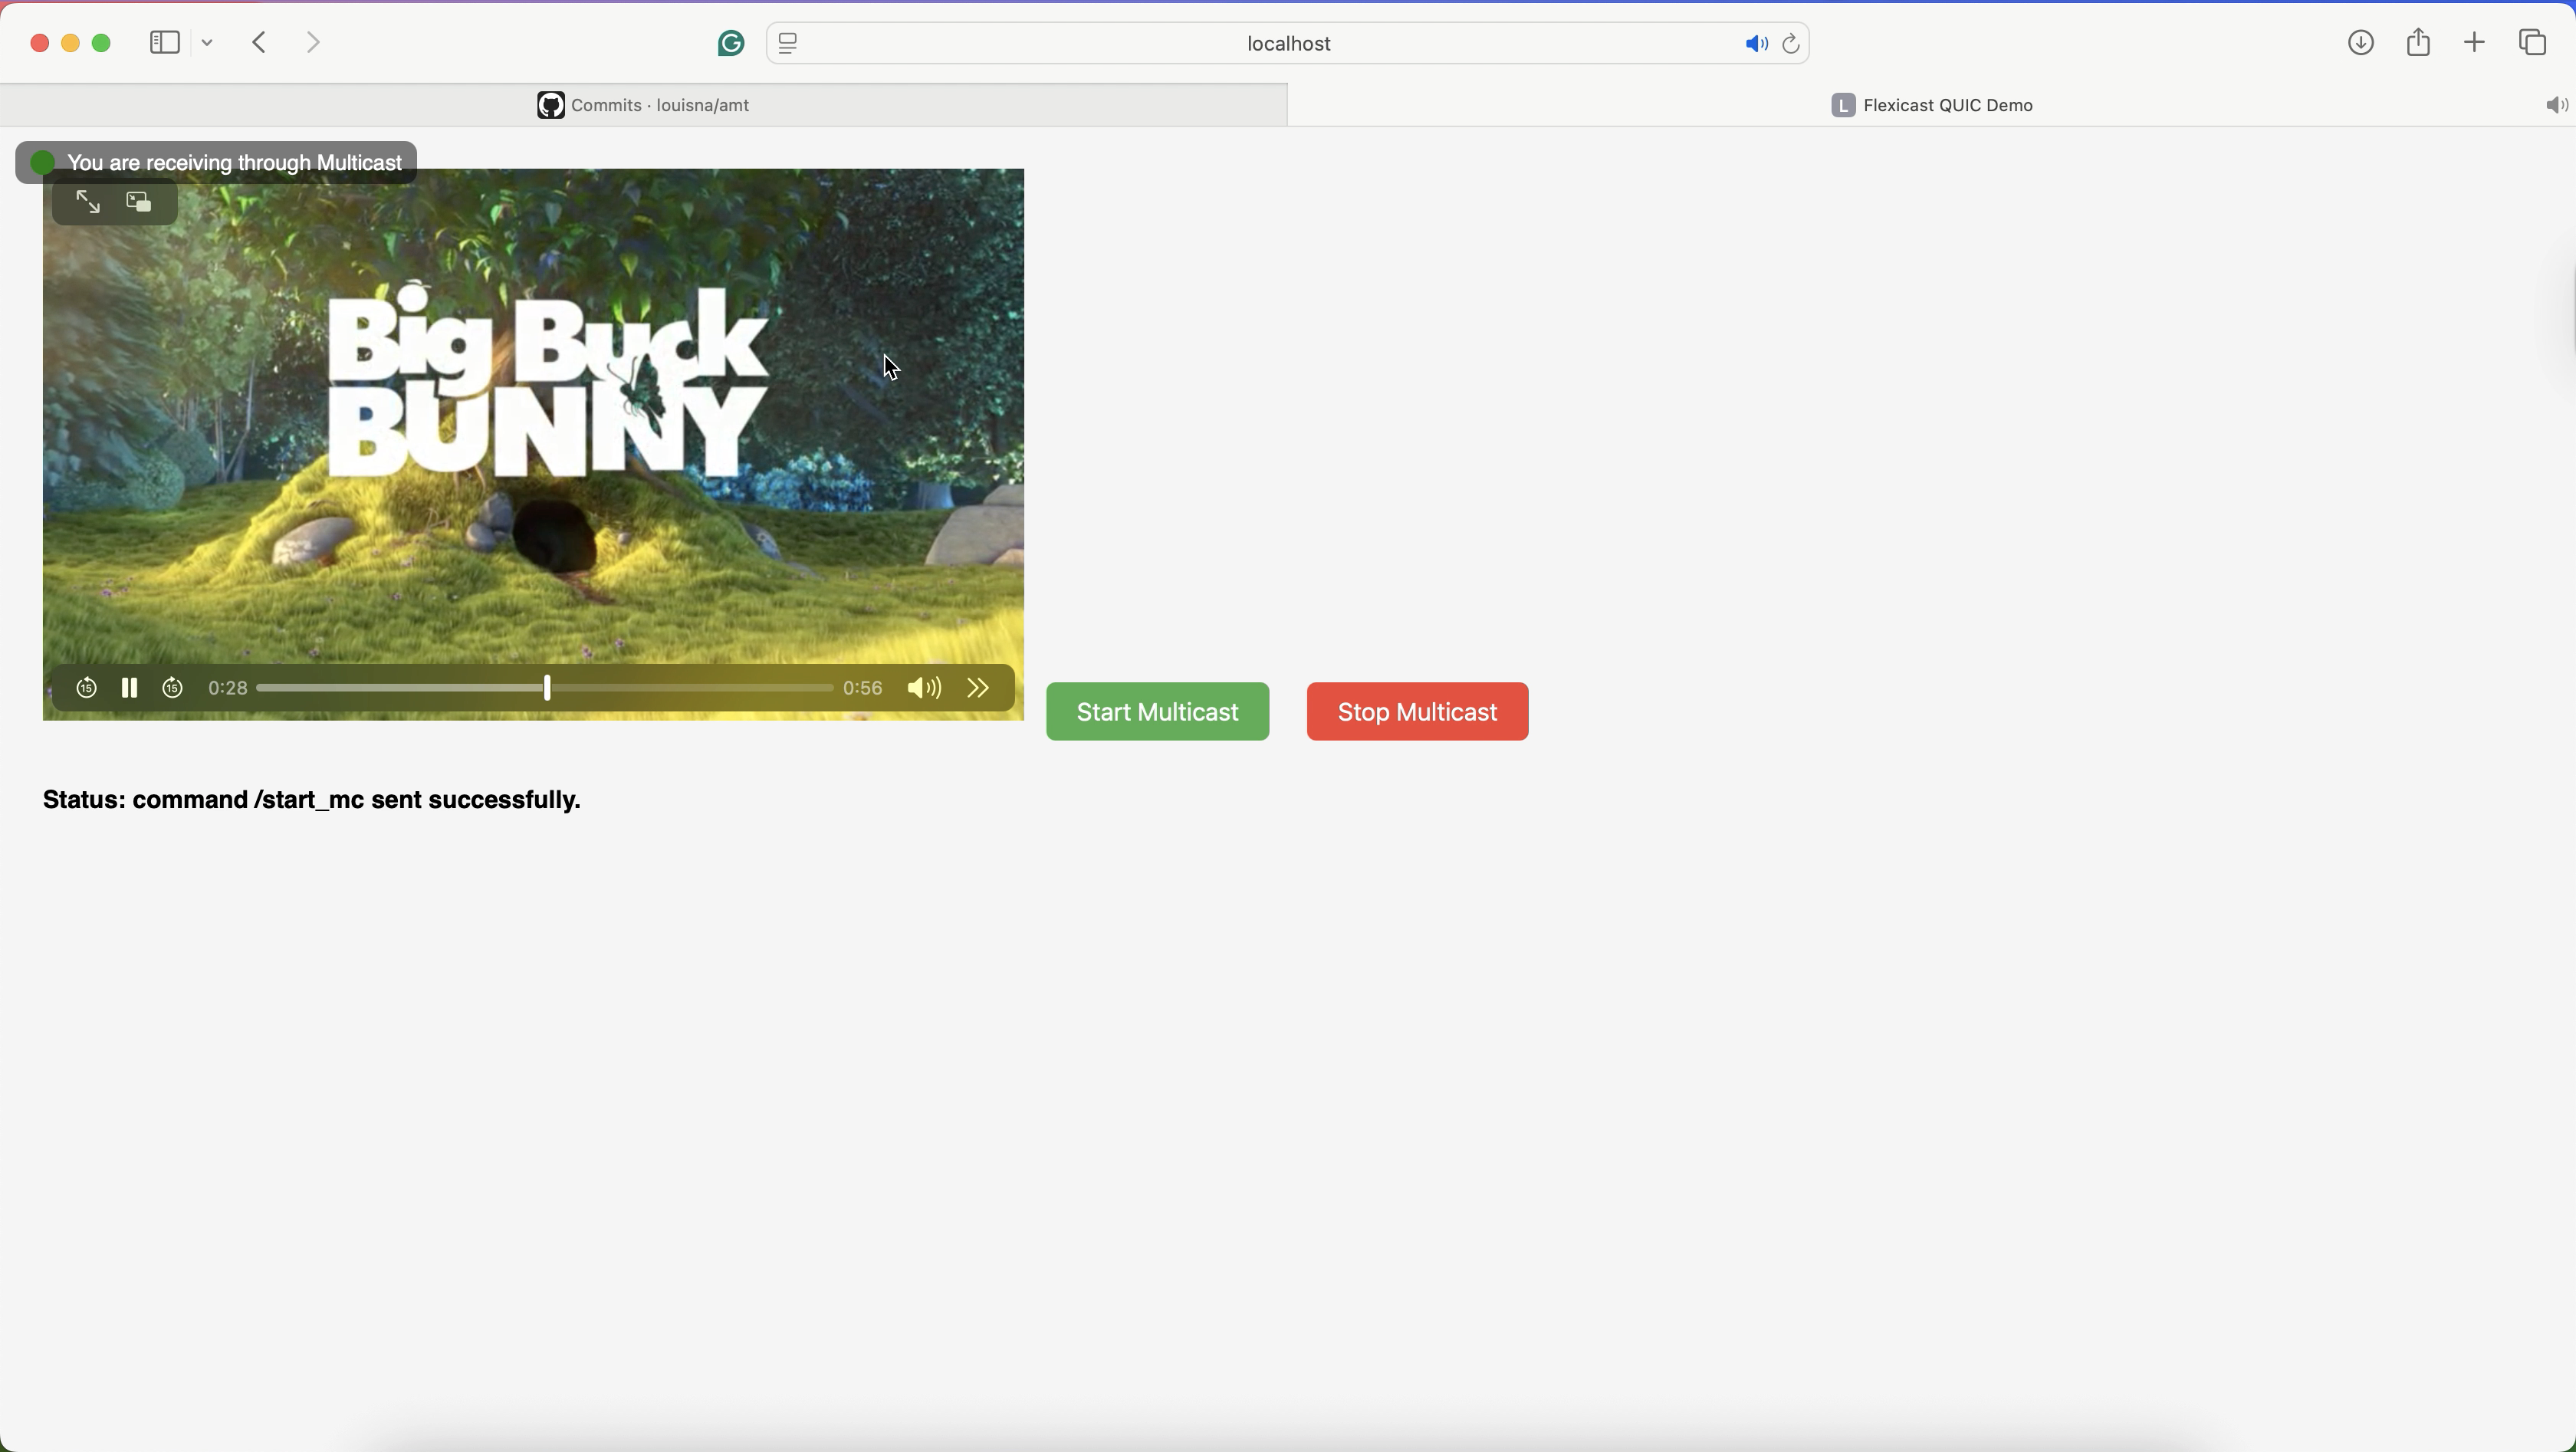Click the Start Multicast button
The image size is (2576, 1452).
tap(1158, 712)
